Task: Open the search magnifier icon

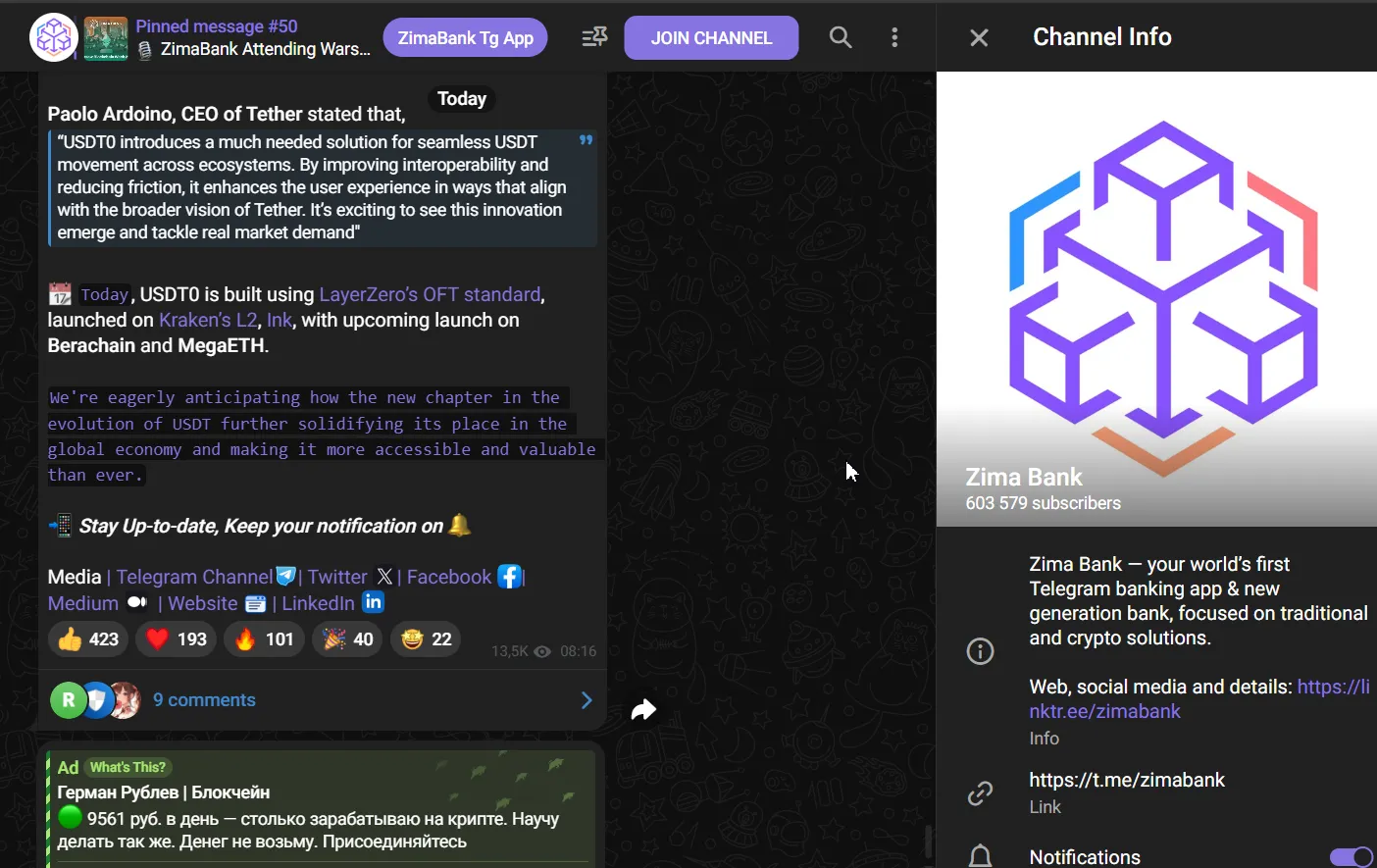Action: [x=841, y=37]
